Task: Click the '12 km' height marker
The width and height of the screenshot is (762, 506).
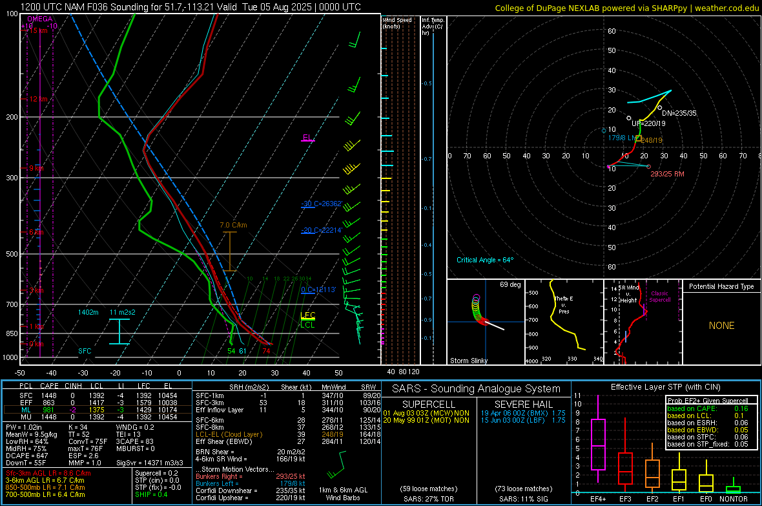Action: pyautogui.click(x=39, y=99)
